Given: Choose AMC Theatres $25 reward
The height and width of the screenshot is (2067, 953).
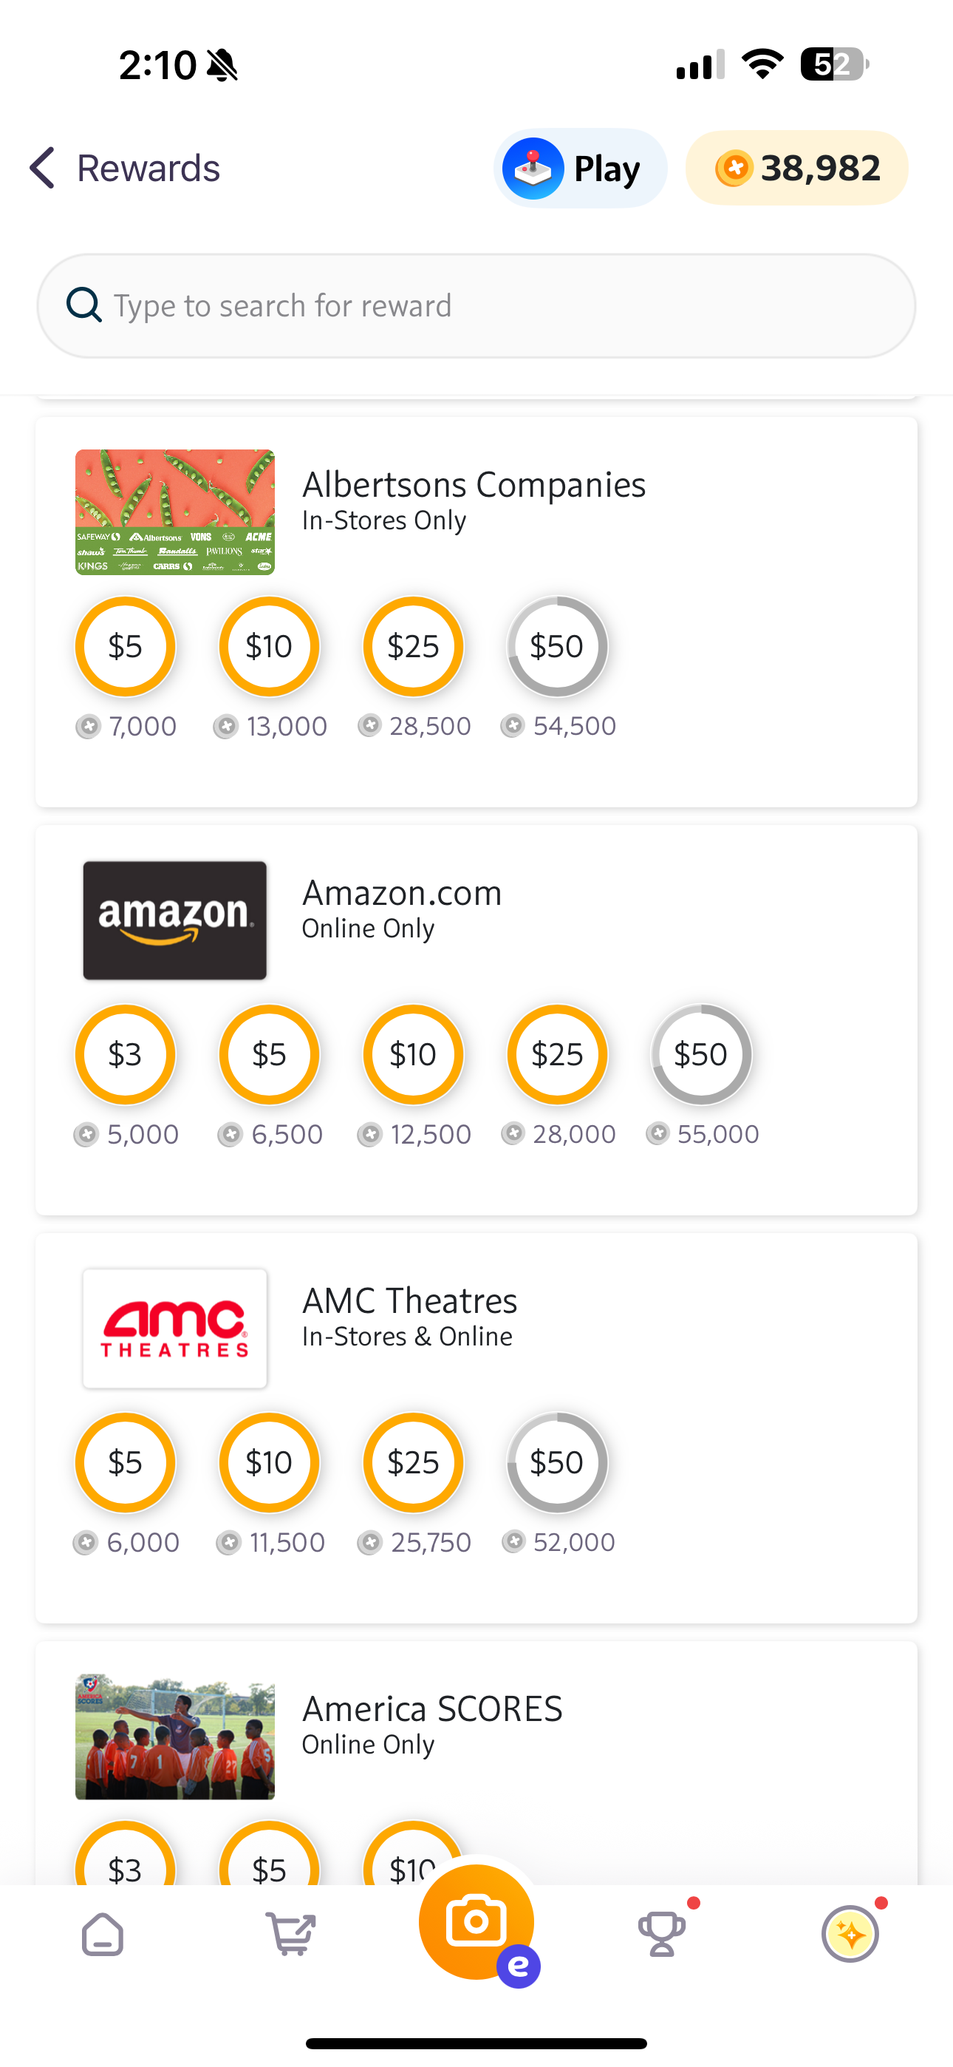Looking at the screenshot, I should 413,1463.
